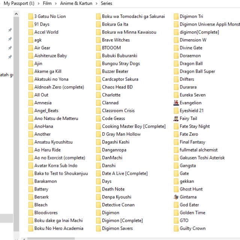Click the Bleach folder icon

point(31,205)
